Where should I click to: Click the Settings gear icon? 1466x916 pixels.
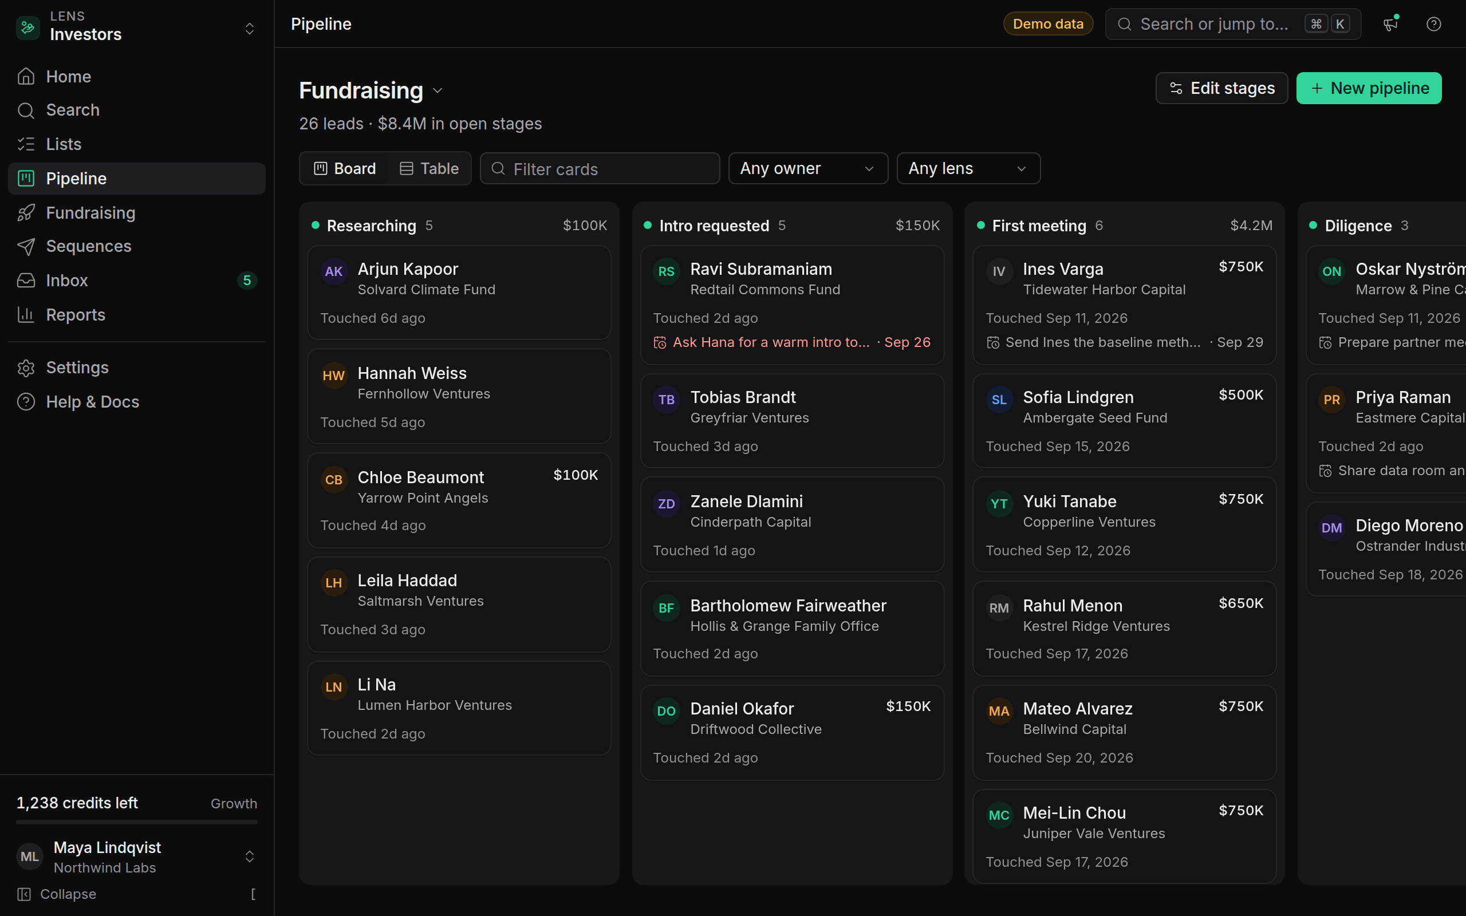click(x=26, y=368)
